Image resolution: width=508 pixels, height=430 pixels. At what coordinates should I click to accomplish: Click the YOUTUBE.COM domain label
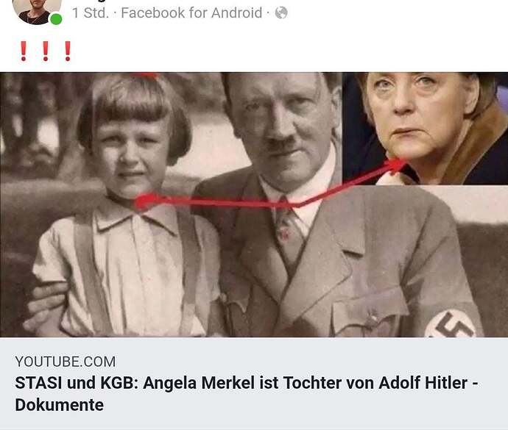(x=65, y=362)
